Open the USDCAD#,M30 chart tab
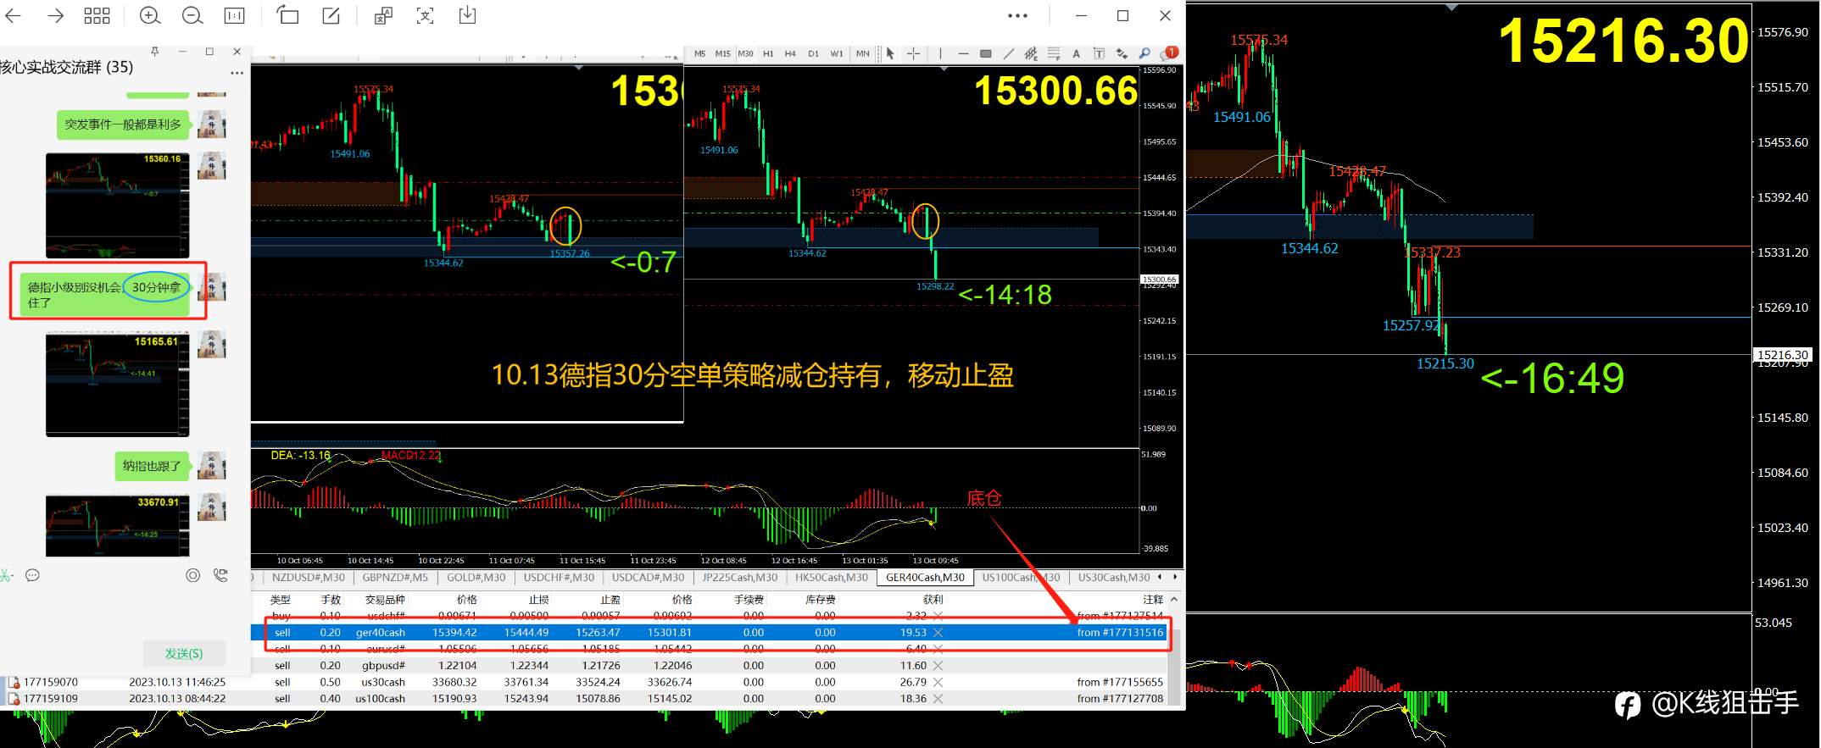The image size is (1821, 748). [x=648, y=578]
